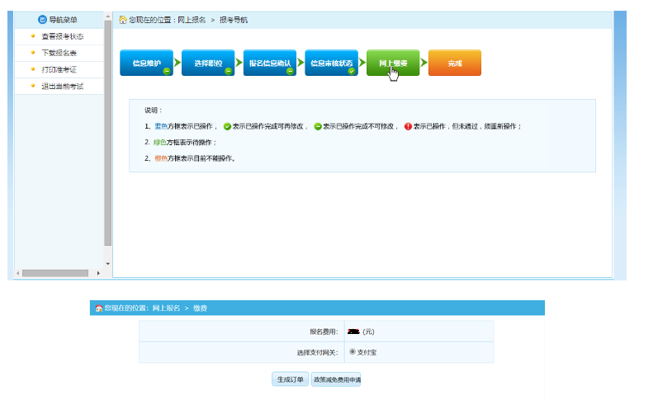Image resolution: width=658 pixels, height=400 pixels.
Task: Click green status badge on 选择职位 step
Action: tap(229, 72)
